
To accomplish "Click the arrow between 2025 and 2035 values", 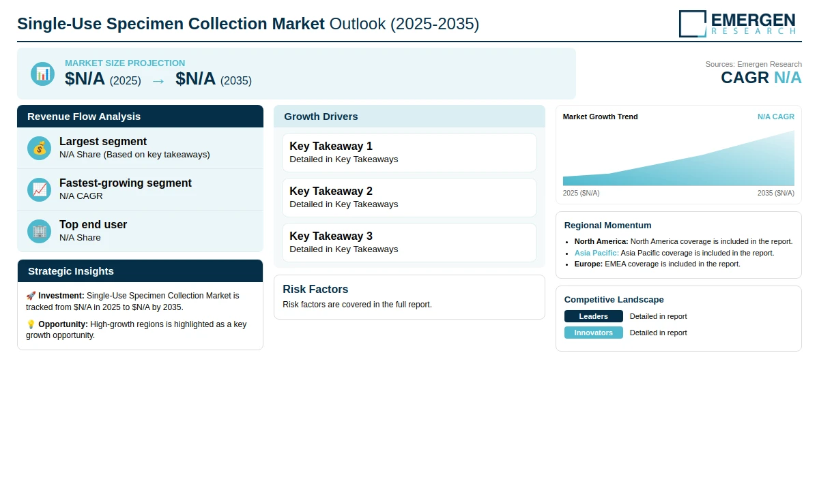I will coord(158,80).
